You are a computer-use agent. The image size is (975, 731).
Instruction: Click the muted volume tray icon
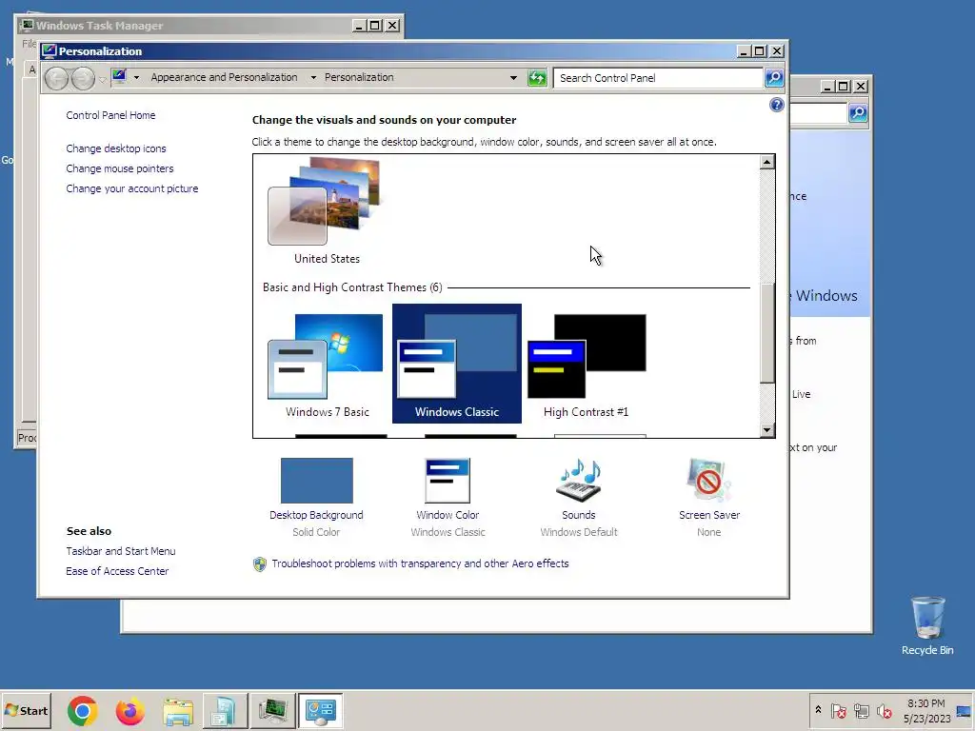coord(885,710)
